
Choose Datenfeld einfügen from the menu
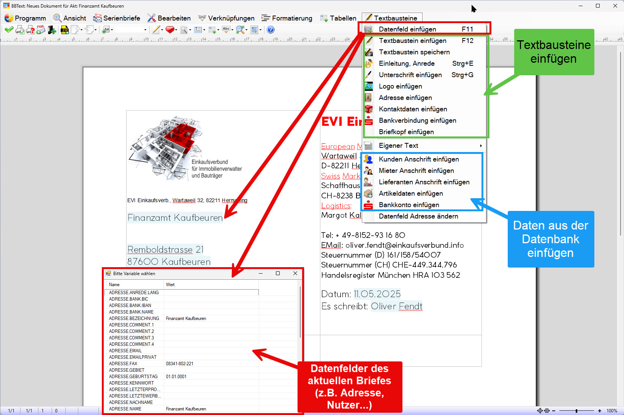(x=424, y=29)
